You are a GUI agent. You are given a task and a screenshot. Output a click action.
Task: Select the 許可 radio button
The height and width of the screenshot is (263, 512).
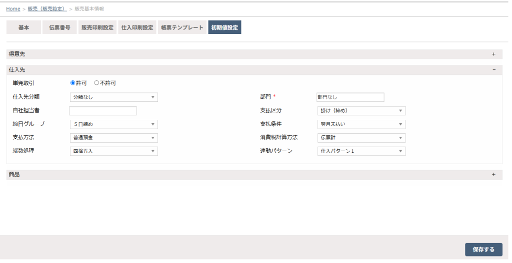pyautogui.click(x=73, y=83)
